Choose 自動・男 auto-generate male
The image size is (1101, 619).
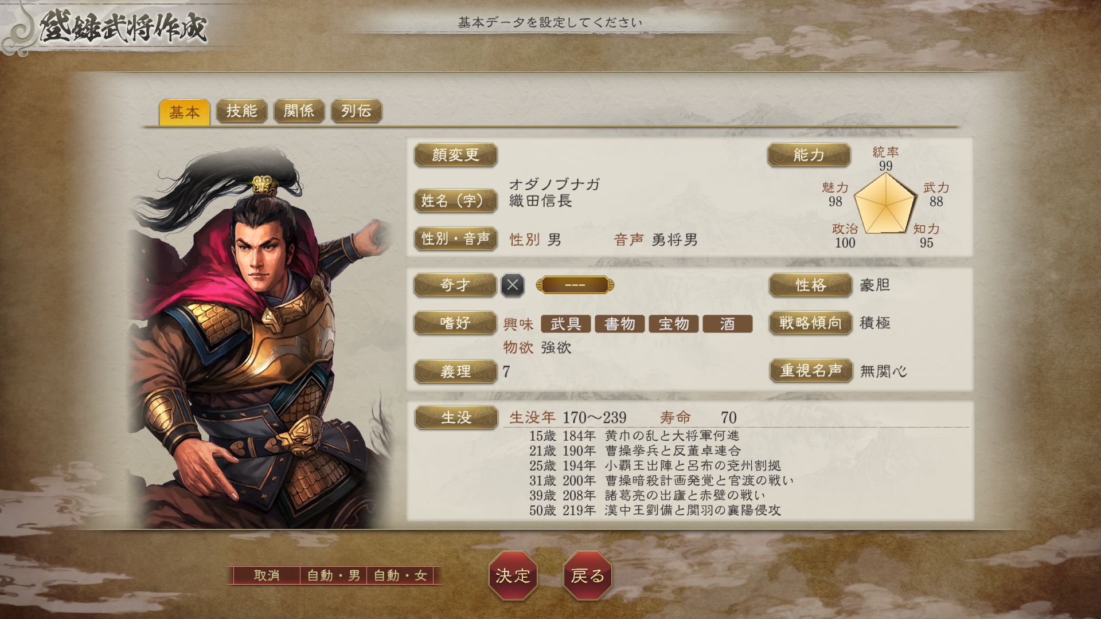pyautogui.click(x=334, y=575)
